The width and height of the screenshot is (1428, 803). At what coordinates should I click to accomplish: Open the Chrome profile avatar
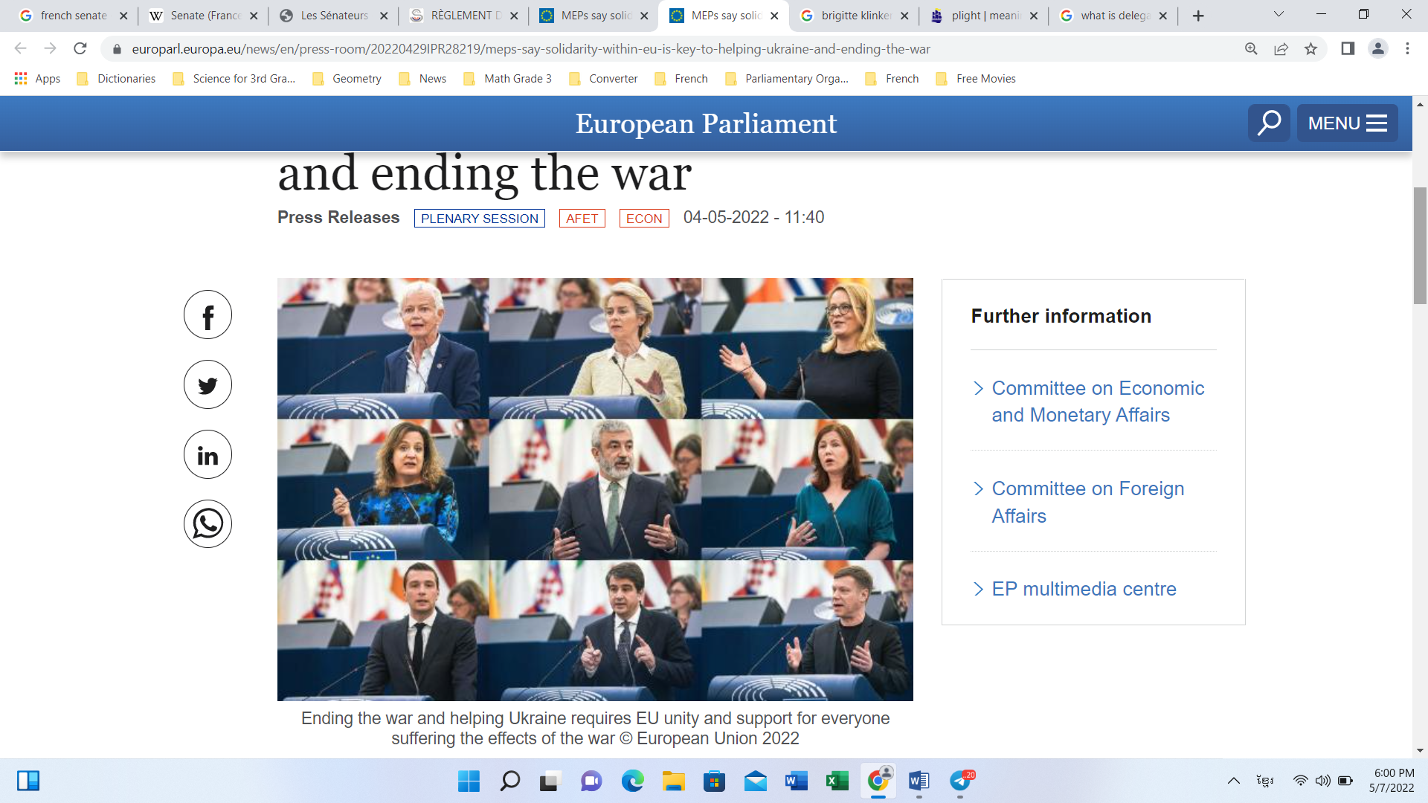click(1377, 49)
